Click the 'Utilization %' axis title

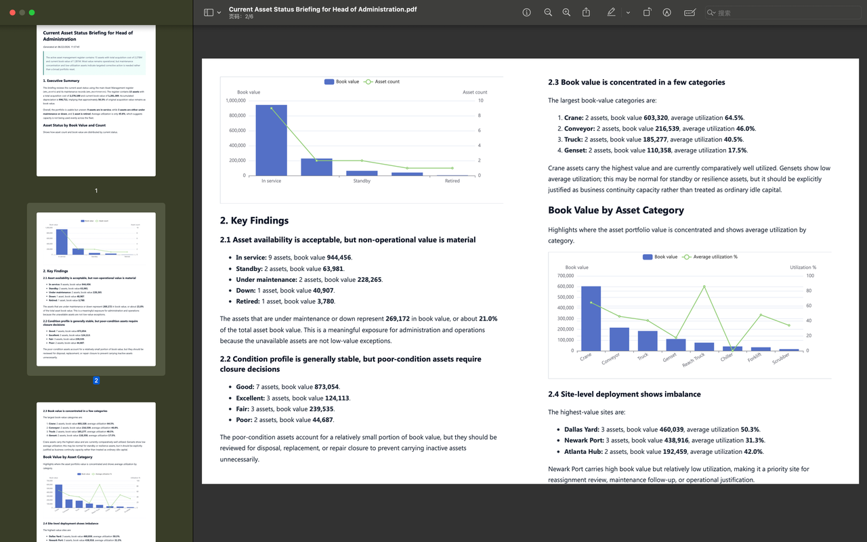click(x=803, y=268)
